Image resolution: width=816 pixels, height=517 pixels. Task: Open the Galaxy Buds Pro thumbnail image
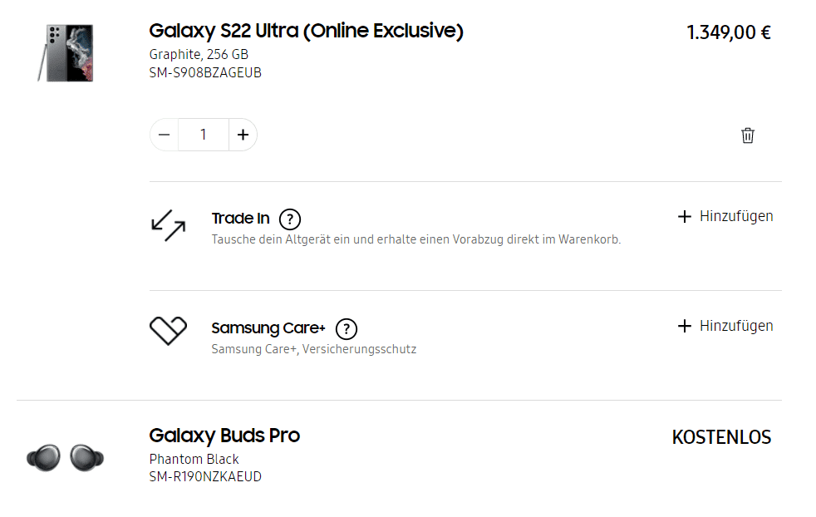tap(66, 457)
